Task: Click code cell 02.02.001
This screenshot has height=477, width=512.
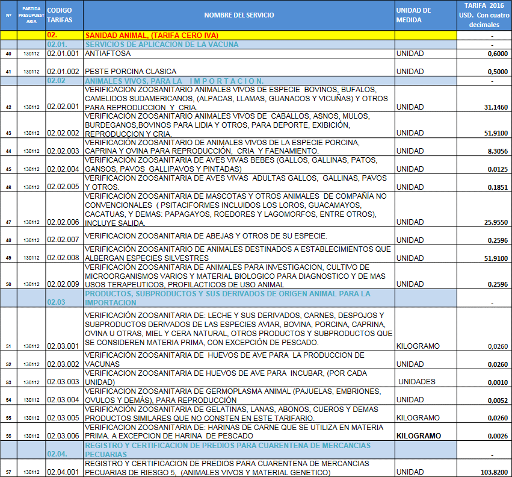Action: 64,107
